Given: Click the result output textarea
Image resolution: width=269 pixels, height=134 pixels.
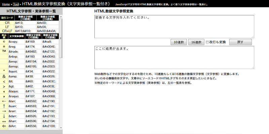Looking at the screenshot, I should pos(174,57).
